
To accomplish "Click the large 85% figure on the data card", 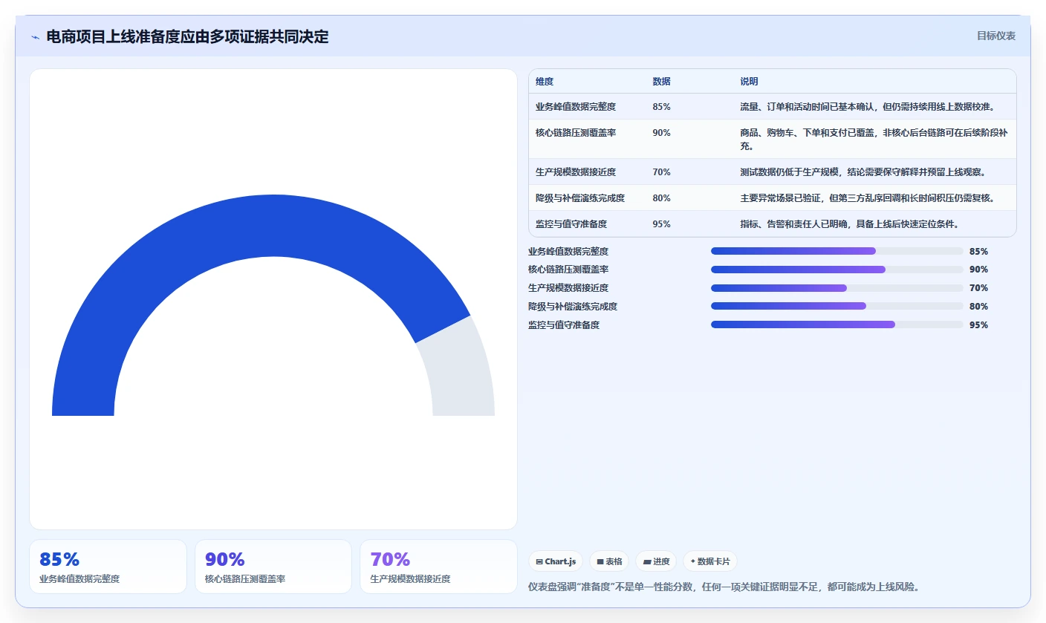I will [x=59, y=559].
